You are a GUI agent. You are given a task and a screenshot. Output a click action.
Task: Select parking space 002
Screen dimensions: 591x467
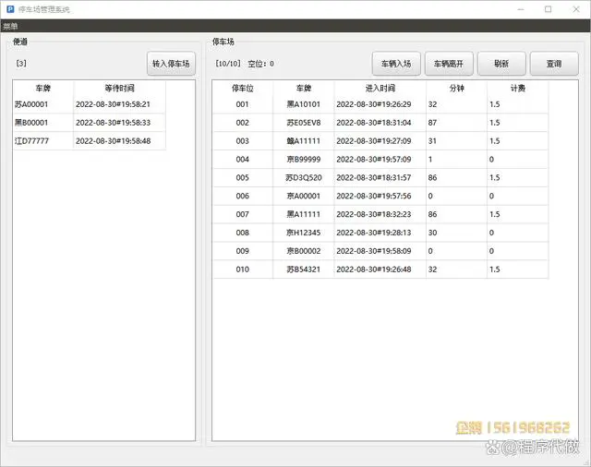pyautogui.click(x=242, y=123)
